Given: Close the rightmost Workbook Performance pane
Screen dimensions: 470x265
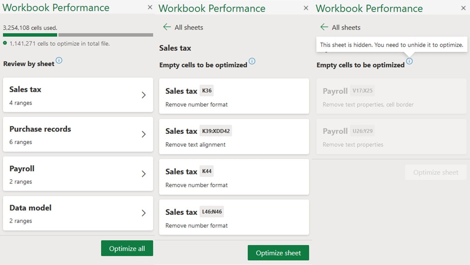Looking at the screenshot, I should point(463,8).
